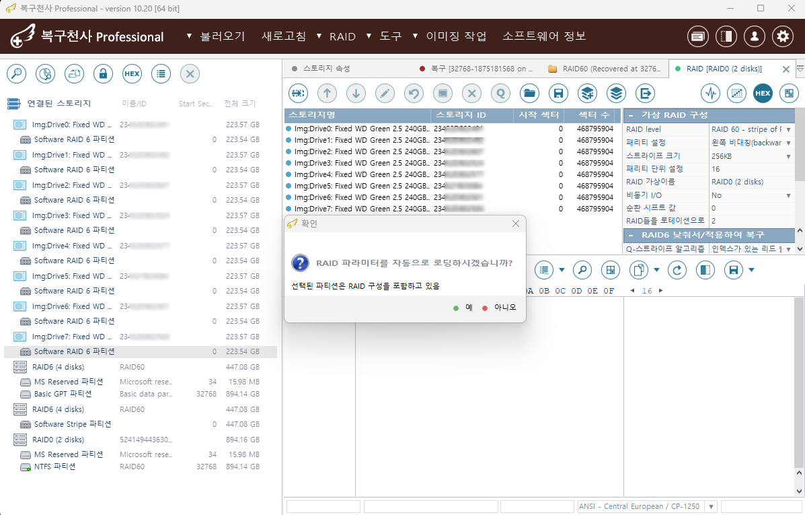Click the grid layout icon at RAID toolbar right end
Screen dimensions: 805x515
coord(789,94)
